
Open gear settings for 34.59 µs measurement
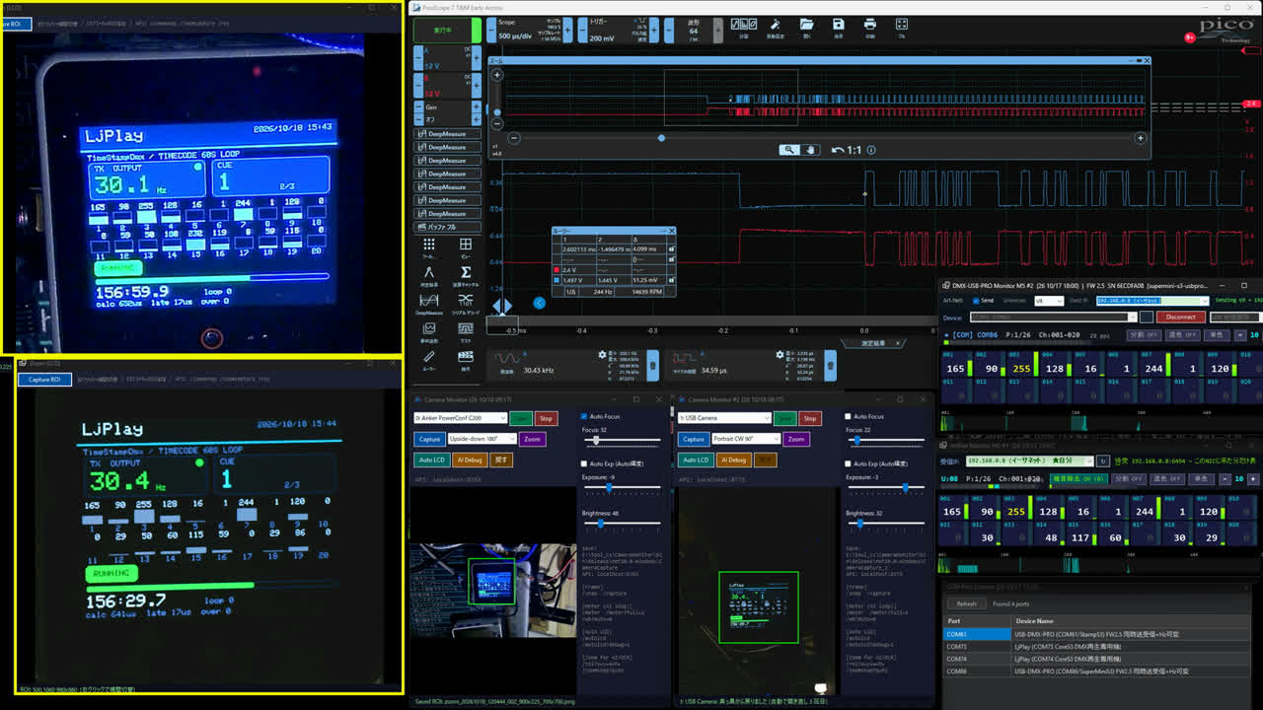780,354
